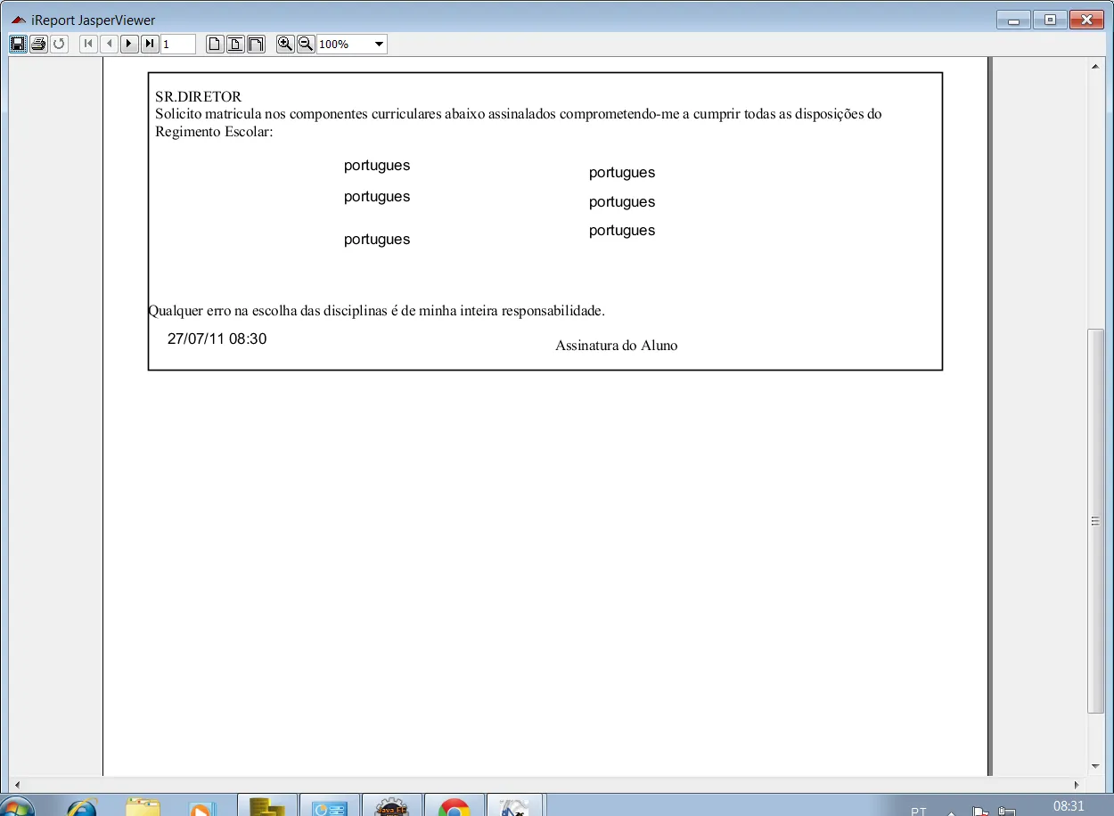Image resolution: width=1114 pixels, height=816 pixels.
Task: Set view to actual size
Action: [215, 44]
